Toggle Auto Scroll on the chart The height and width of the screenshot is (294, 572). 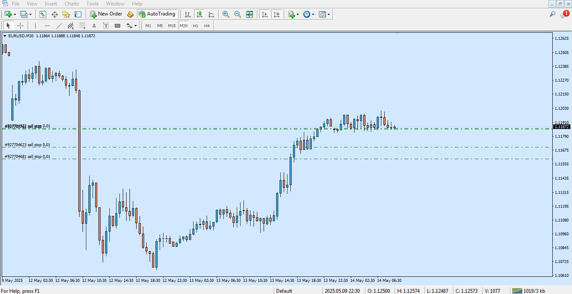pos(264,14)
